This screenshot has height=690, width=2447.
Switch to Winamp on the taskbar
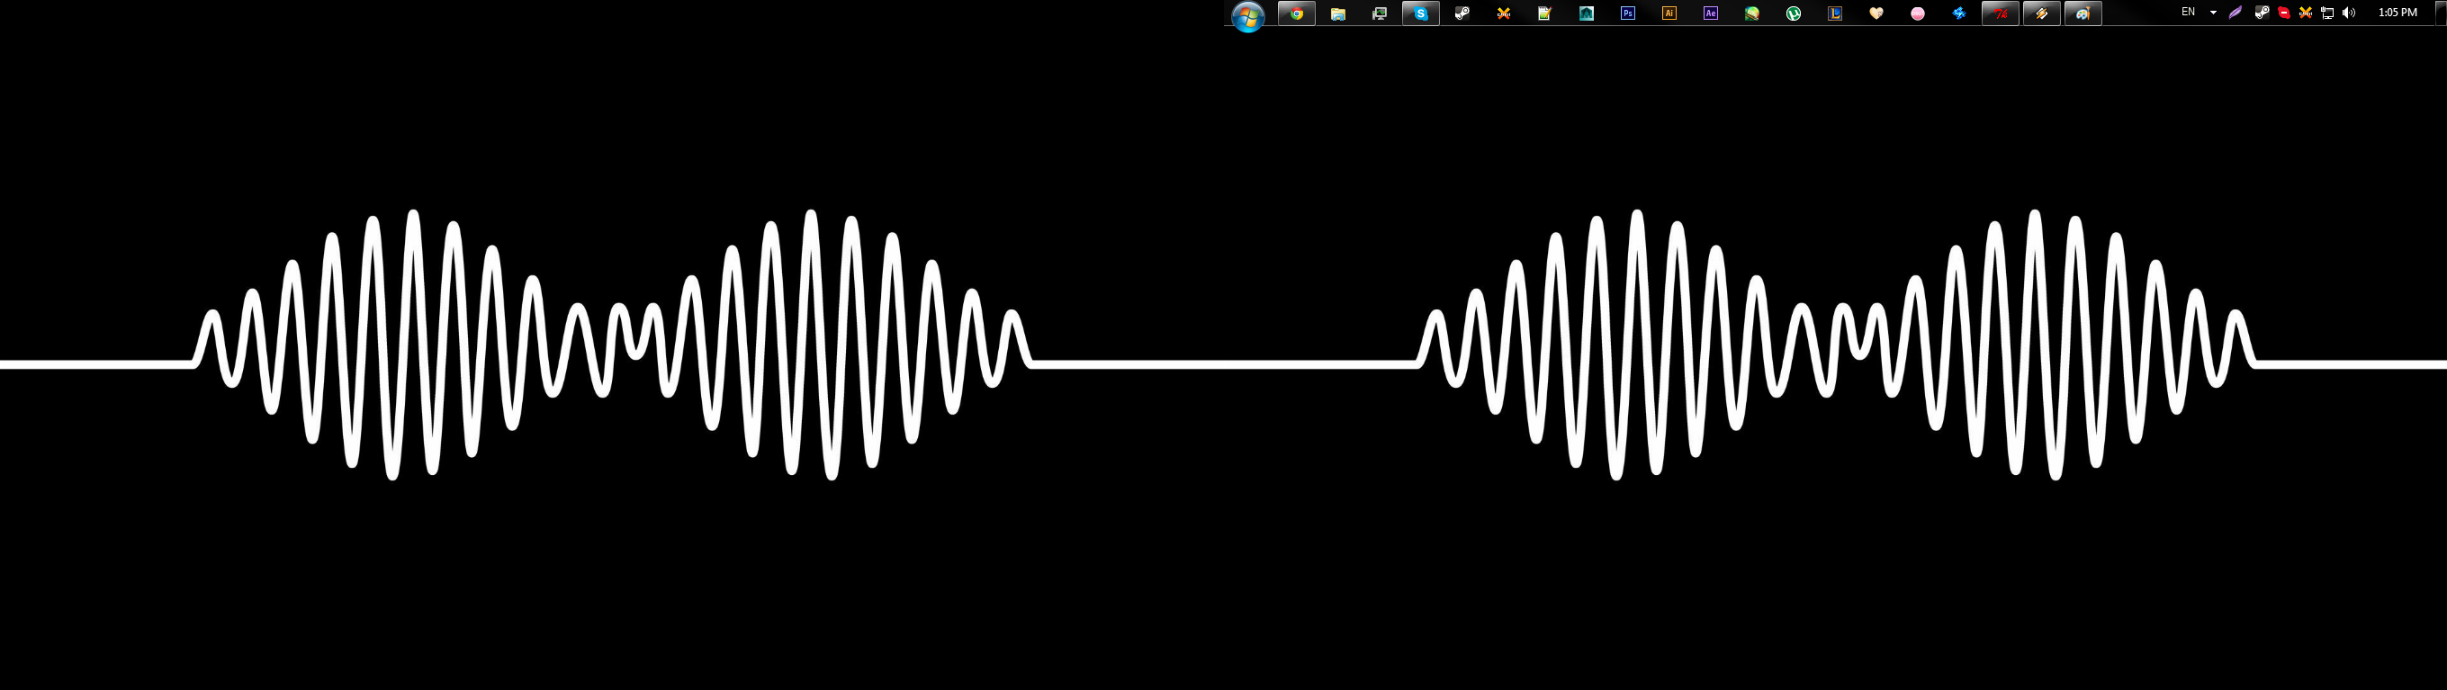coord(2041,13)
